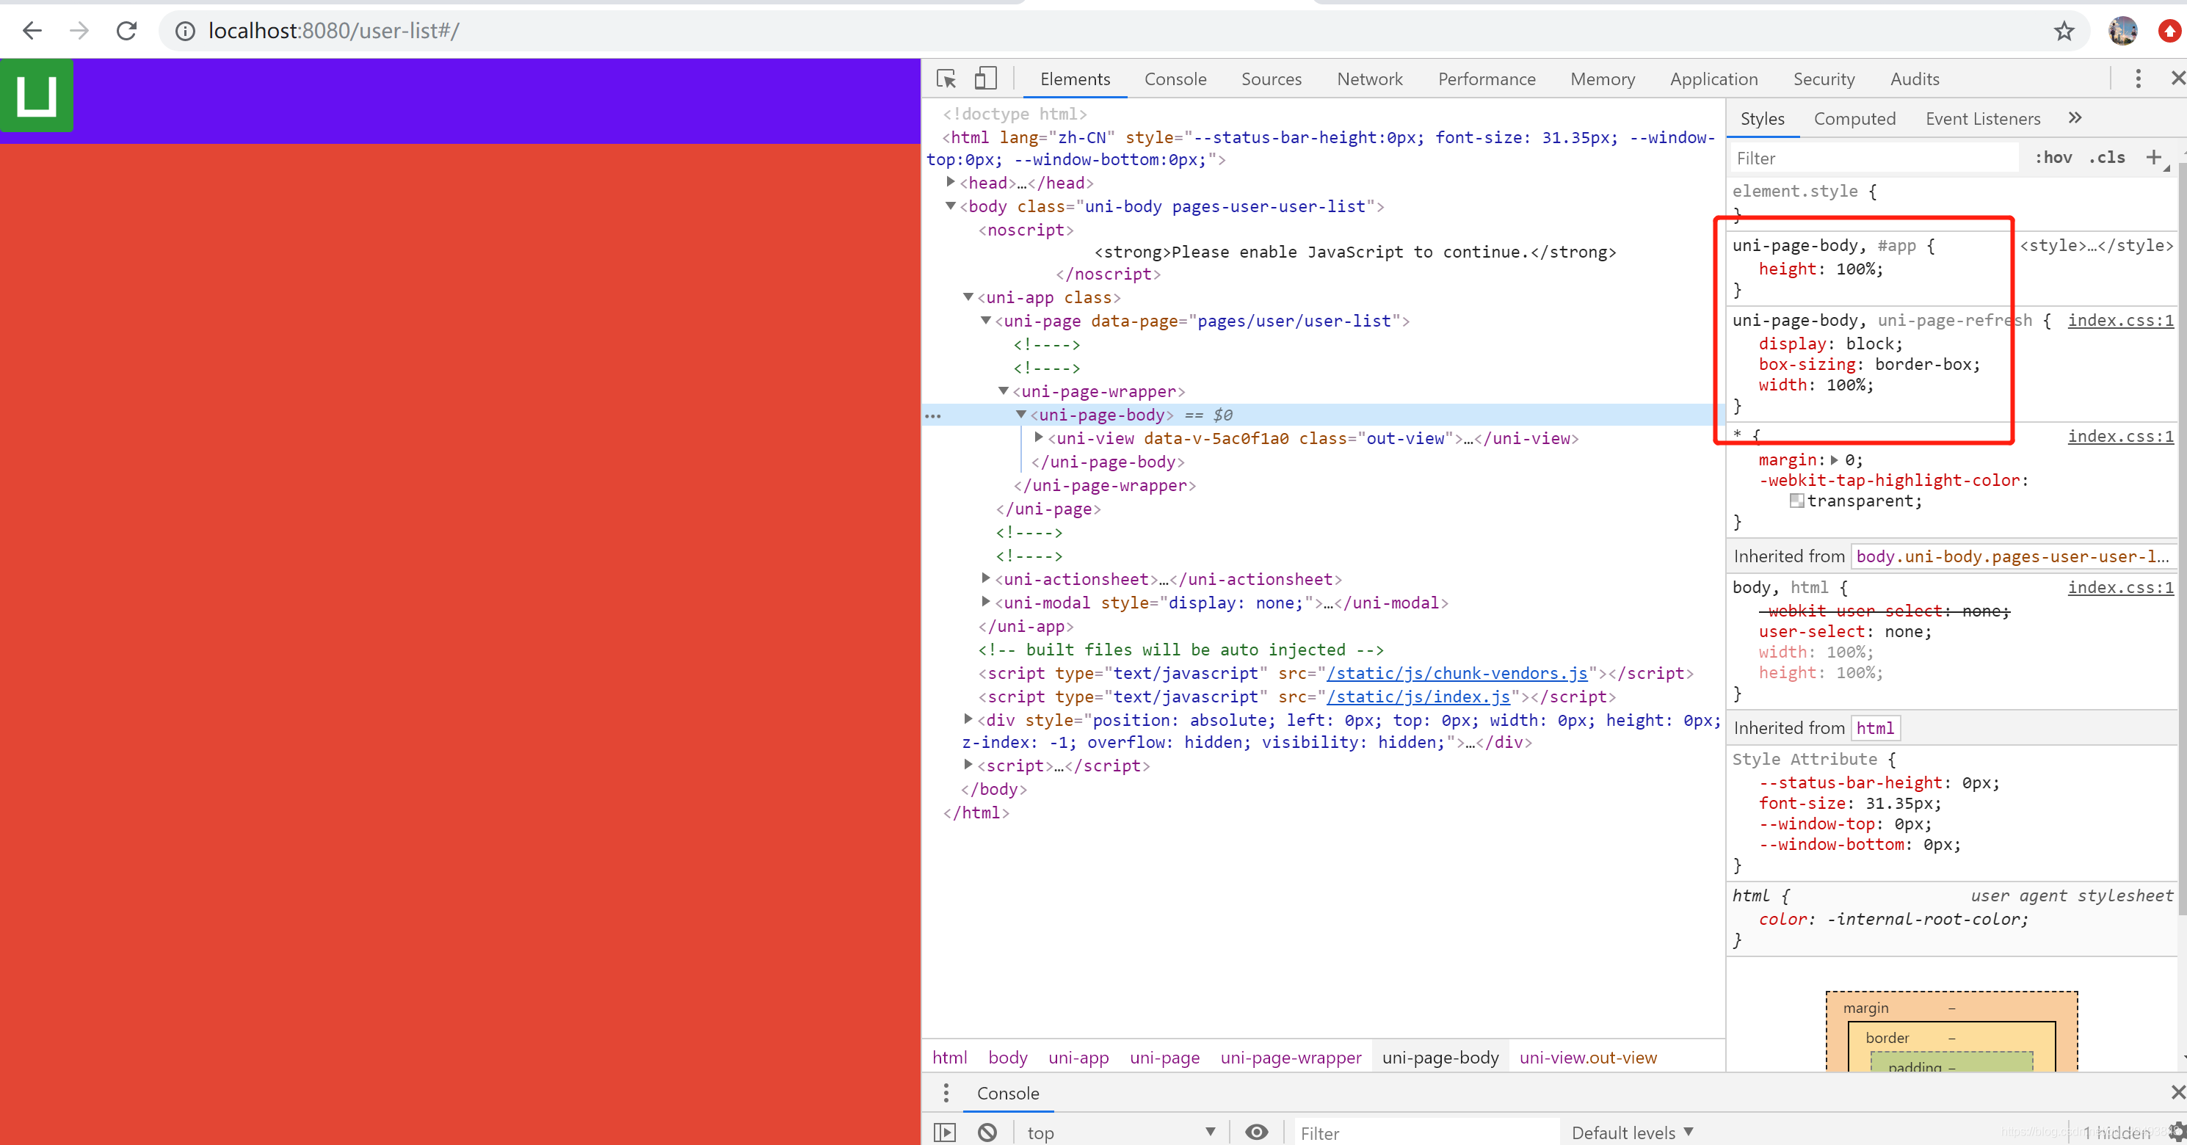Show the console sidebar

944,1133
